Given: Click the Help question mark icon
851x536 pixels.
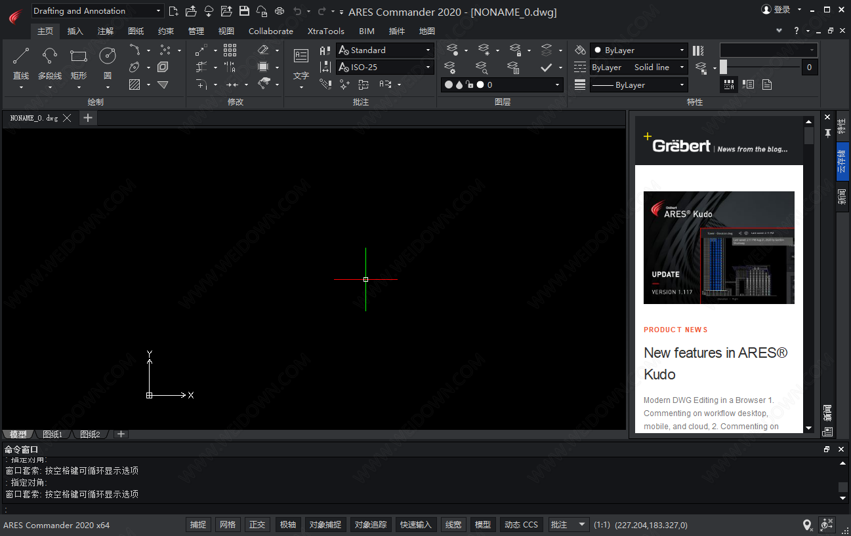Looking at the screenshot, I should (796, 31).
